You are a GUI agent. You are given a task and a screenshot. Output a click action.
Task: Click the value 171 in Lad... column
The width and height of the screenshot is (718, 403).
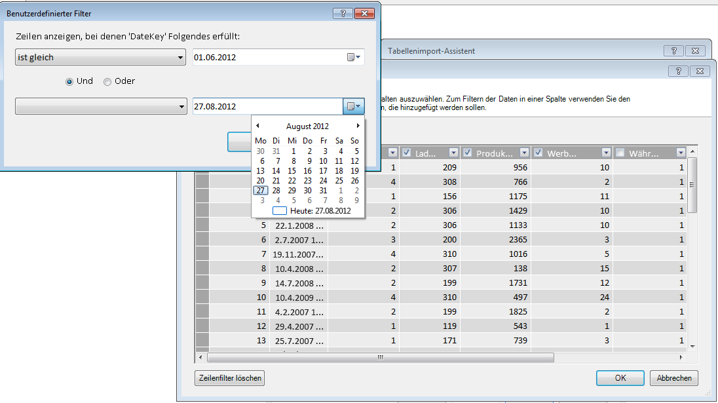449,340
